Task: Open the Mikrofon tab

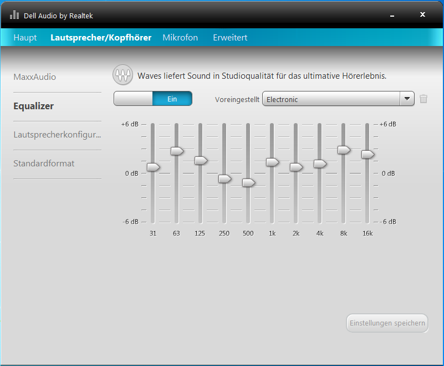Action: point(180,38)
